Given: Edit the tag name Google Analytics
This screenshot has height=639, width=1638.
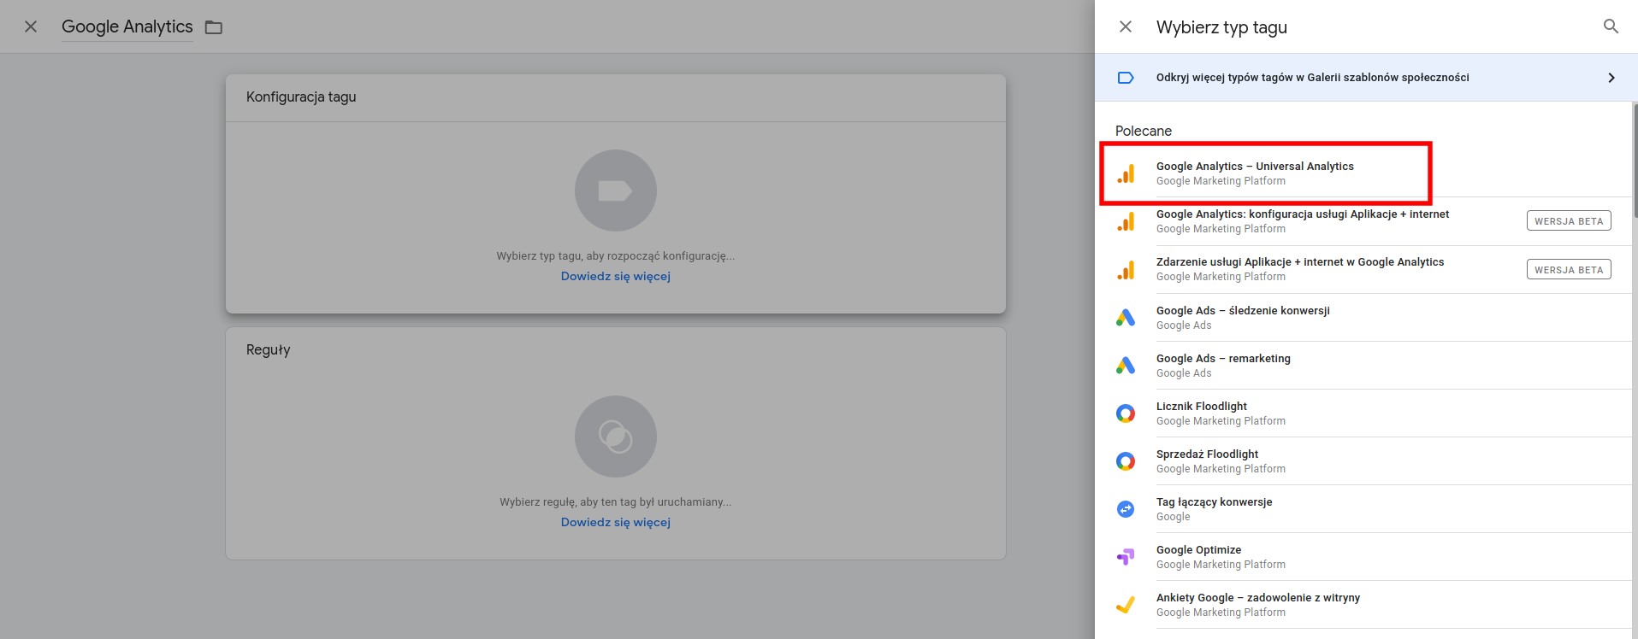Looking at the screenshot, I should point(127,26).
